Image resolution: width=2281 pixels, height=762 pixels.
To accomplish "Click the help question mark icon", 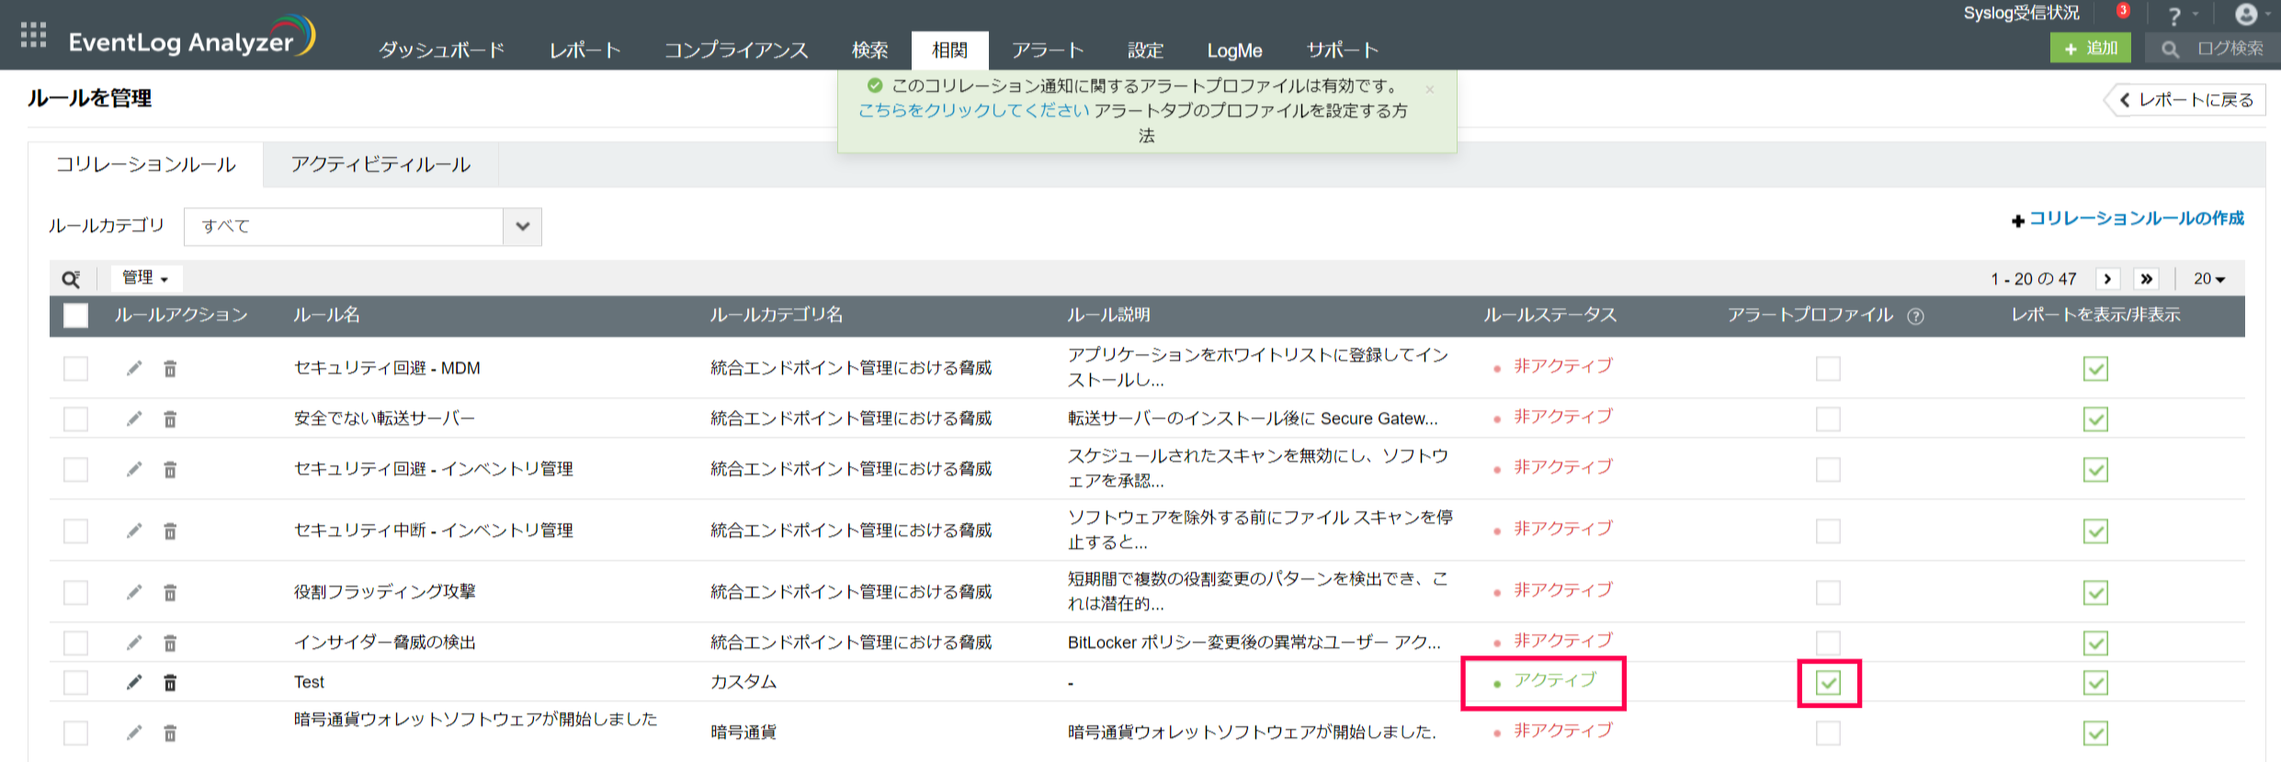I will (2174, 17).
